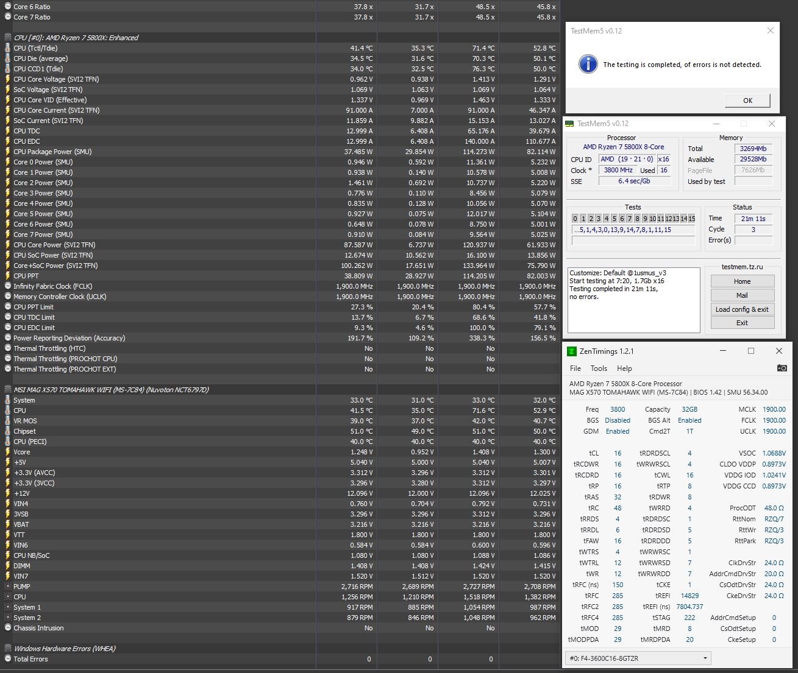Open the Help menu in ZenTimings

(x=624, y=368)
